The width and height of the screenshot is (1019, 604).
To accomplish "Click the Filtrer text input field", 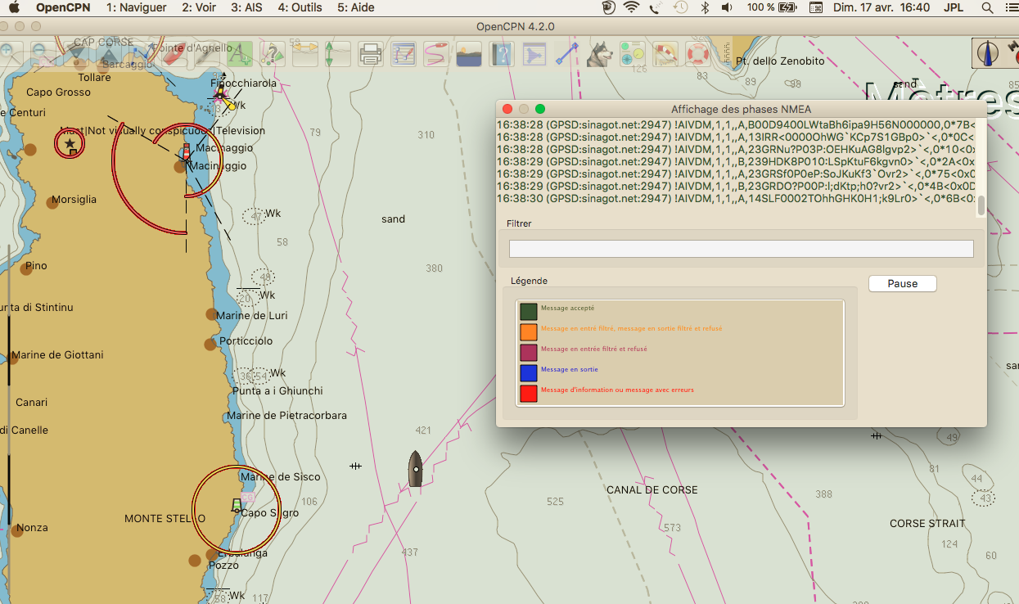I will (742, 249).
